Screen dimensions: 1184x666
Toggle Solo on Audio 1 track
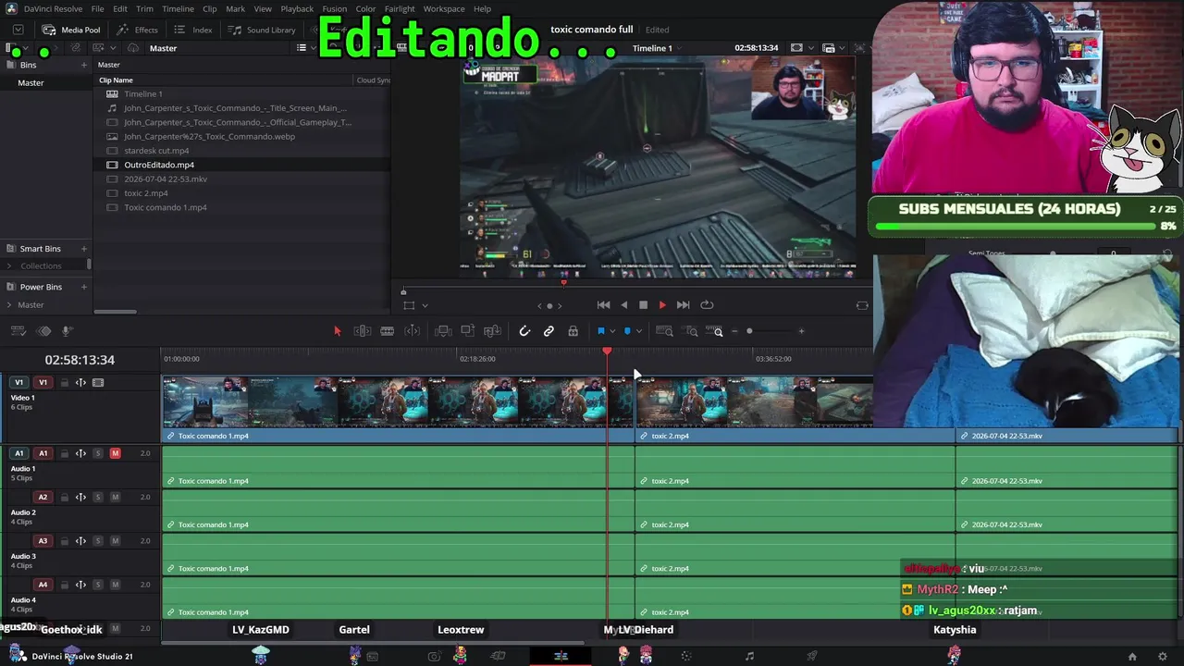click(97, 453)
